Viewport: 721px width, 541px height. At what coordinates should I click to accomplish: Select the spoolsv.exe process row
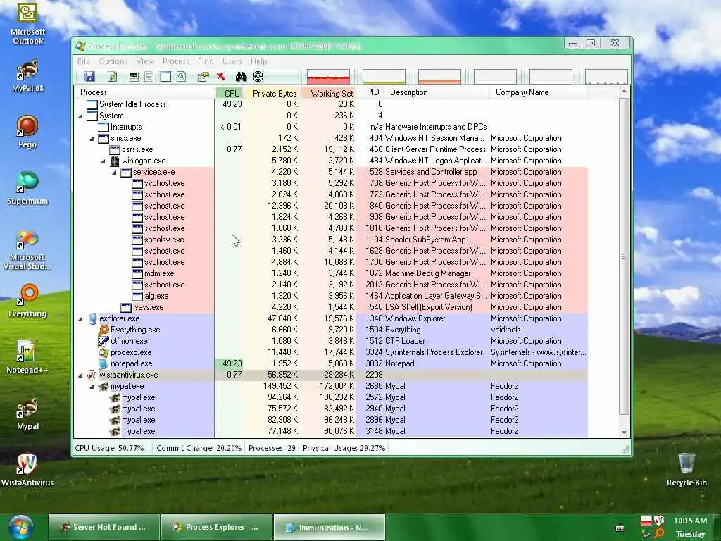331,240
